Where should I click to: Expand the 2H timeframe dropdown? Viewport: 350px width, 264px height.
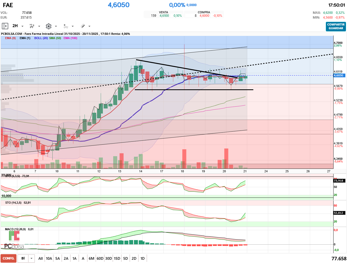[x=22, y=26]
